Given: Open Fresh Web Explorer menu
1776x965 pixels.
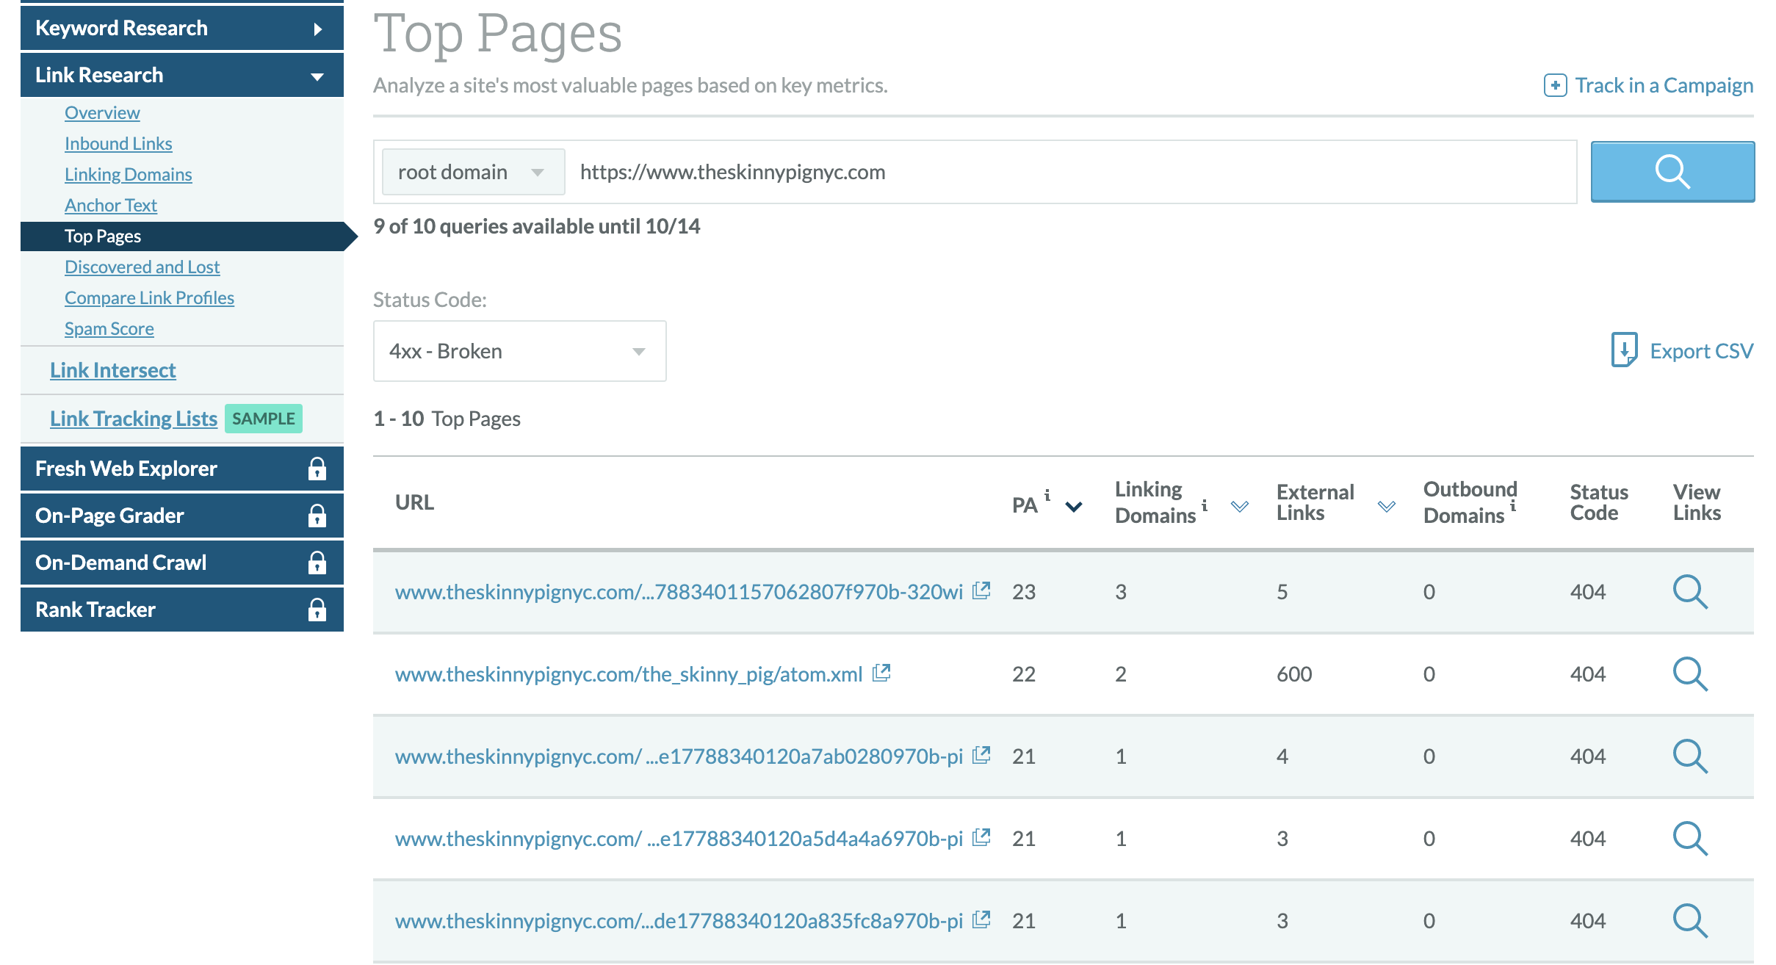Looking at the screenshot, I should click(182, 469).
